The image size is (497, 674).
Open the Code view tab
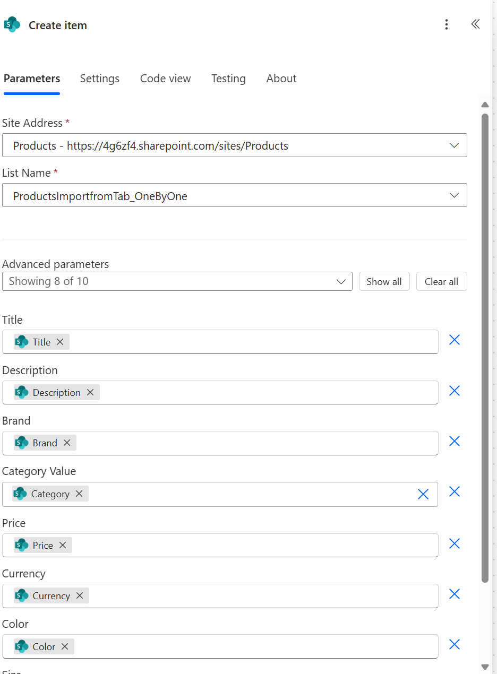click(165, 79)
